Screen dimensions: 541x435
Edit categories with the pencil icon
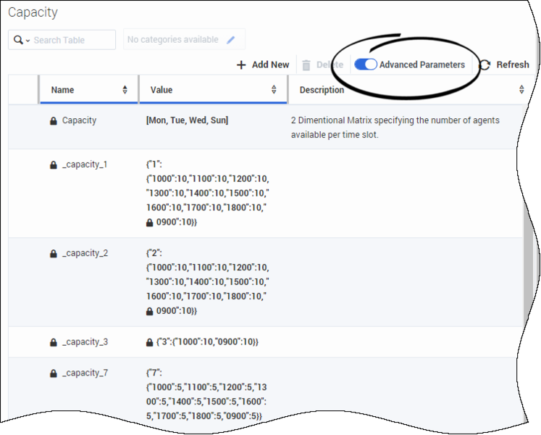(x=230, y=40)
